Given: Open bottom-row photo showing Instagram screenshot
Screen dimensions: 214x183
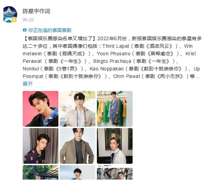Looking at the screenshot, I should (x=115, y=172).
